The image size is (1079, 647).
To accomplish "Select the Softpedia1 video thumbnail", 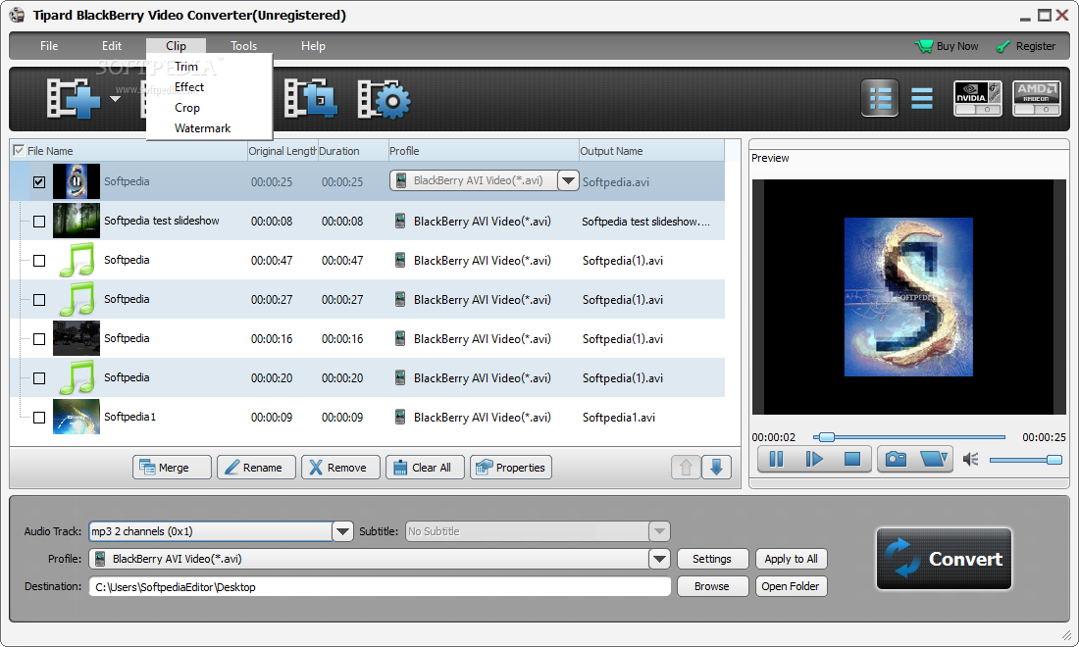I will 77,417.
